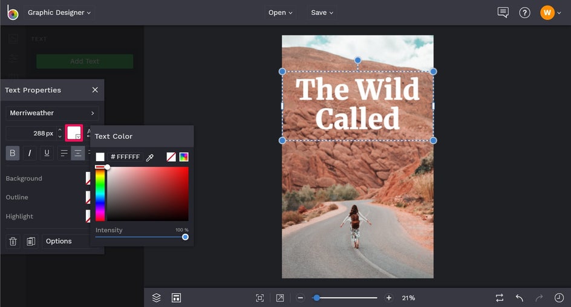Viewport: 571px width, 307px height.
Task: Open the Save menu
Action: 322,13
